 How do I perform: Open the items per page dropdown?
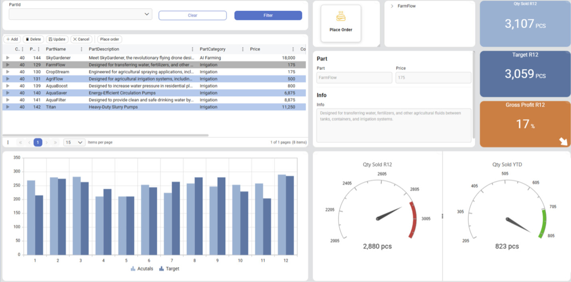[x=74, y=142]
